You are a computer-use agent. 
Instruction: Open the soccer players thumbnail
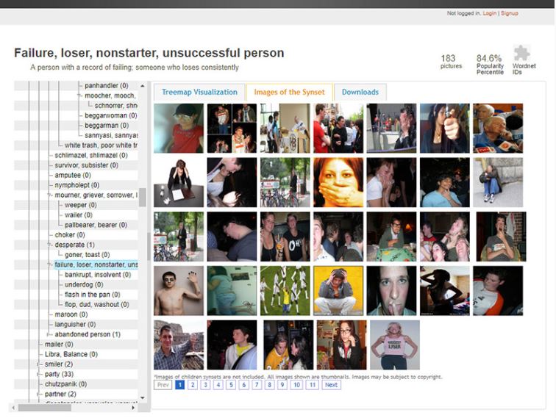click(x=285, y=291)
